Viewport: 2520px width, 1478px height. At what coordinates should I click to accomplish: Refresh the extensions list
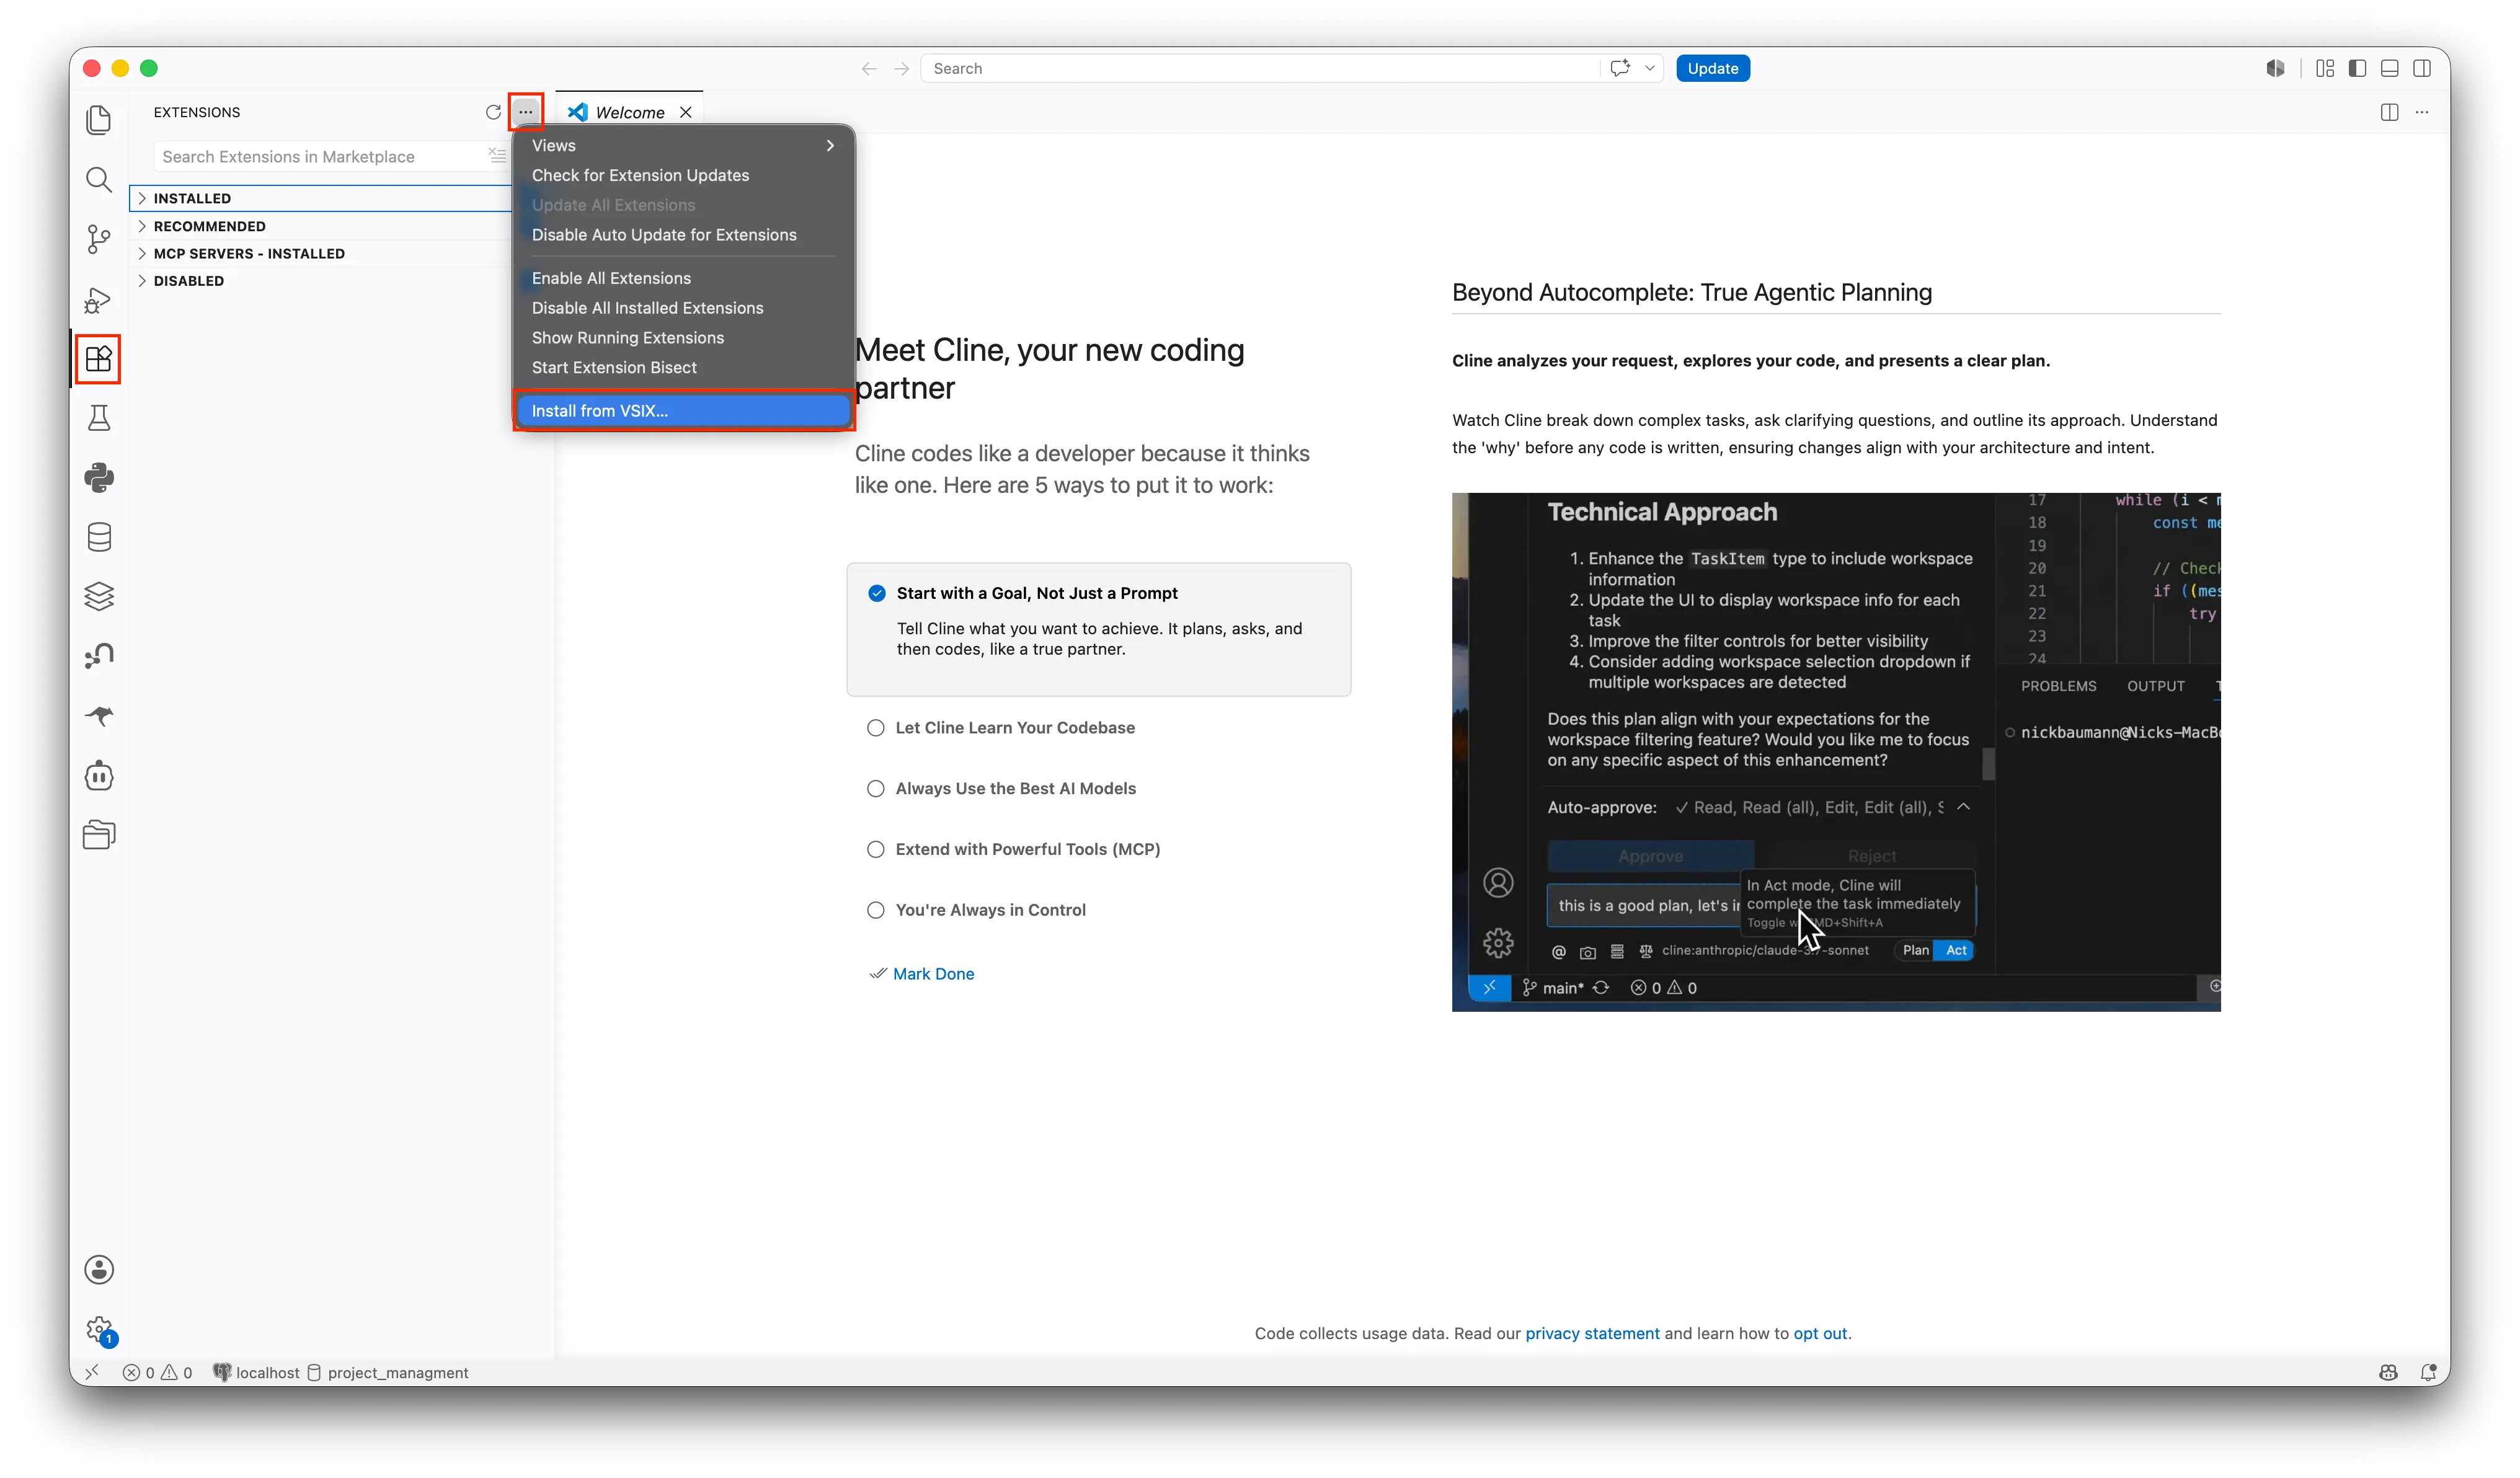[493, 112]
